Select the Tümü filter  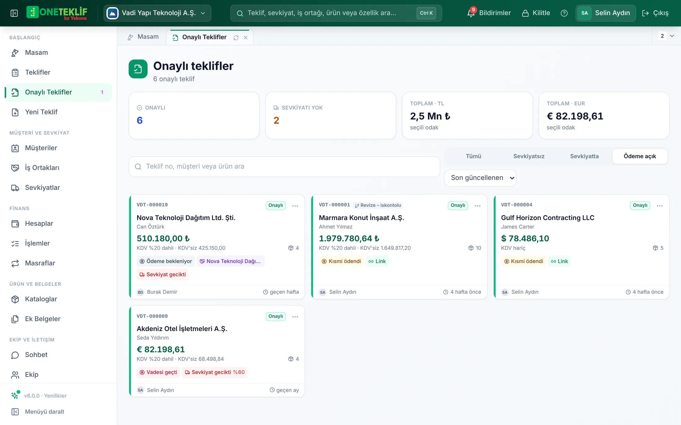pyautogui.click(x=473, y=156)
